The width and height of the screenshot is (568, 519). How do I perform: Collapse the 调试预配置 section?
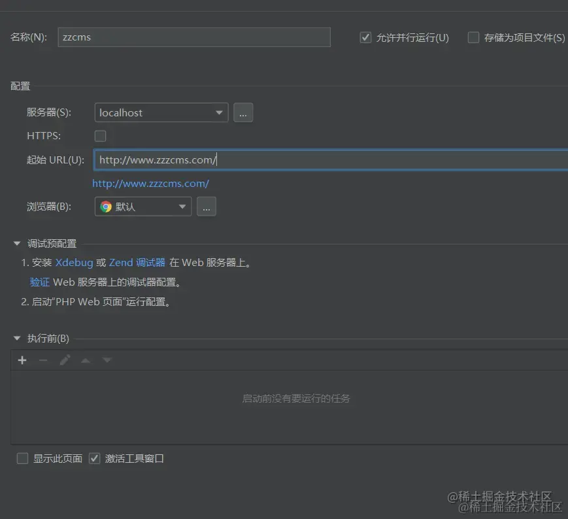click(16, 243)
